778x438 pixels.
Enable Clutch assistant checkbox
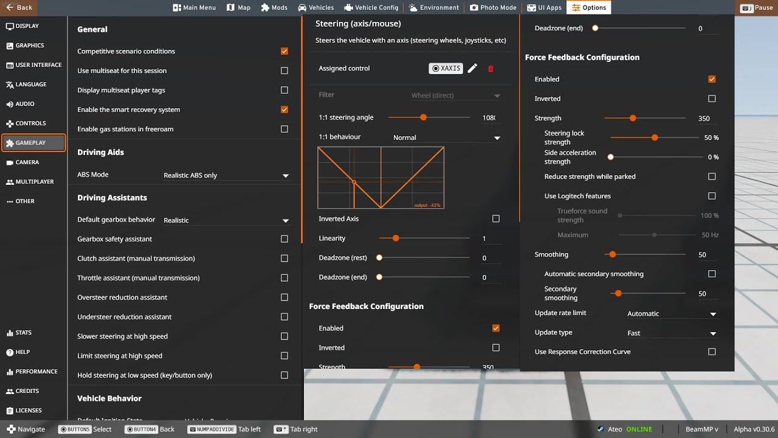pos(284,259)
